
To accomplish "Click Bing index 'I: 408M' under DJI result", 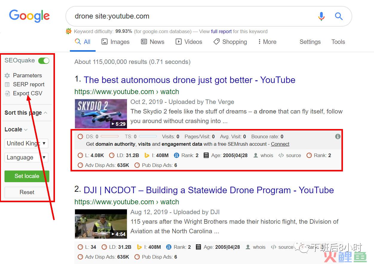I will click(148, 247).
